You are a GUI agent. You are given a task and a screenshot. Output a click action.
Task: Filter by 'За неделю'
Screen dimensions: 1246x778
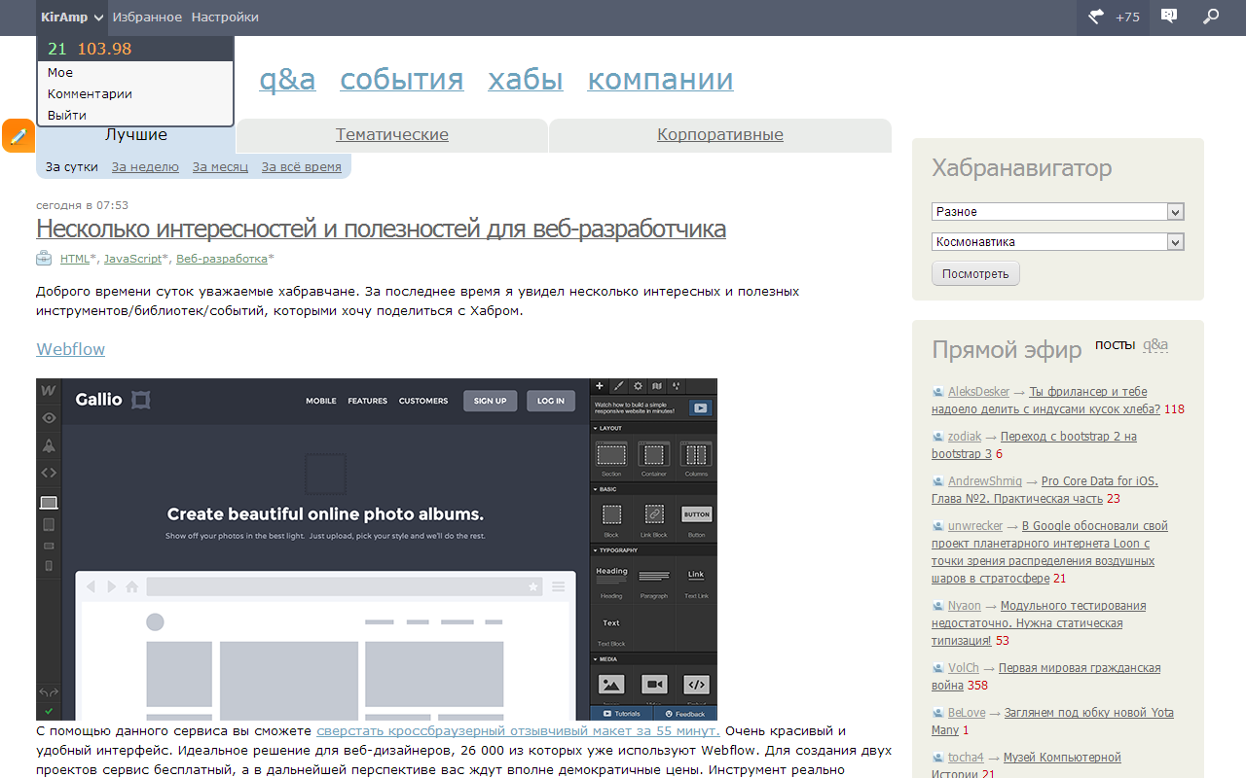point(145,167)
